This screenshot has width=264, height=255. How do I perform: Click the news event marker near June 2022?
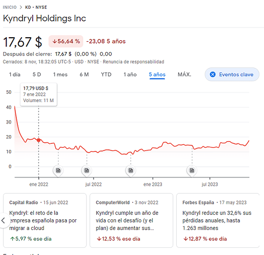click(87, 170)
